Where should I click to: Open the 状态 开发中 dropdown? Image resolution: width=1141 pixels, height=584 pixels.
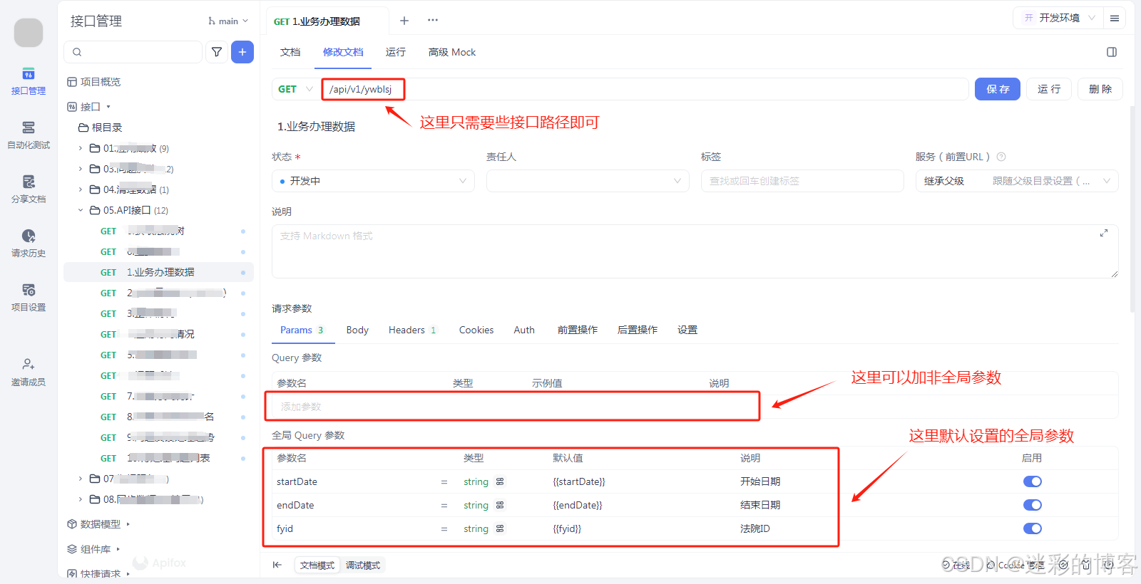(x=373, y=181)
